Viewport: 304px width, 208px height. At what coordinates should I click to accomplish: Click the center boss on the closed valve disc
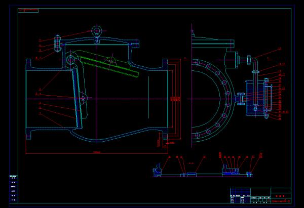point(83,98)
